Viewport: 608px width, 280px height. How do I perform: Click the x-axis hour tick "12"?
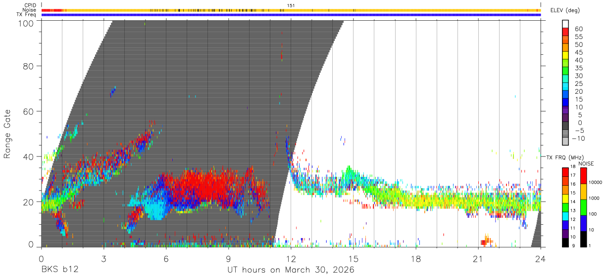[x=291, y=259]
